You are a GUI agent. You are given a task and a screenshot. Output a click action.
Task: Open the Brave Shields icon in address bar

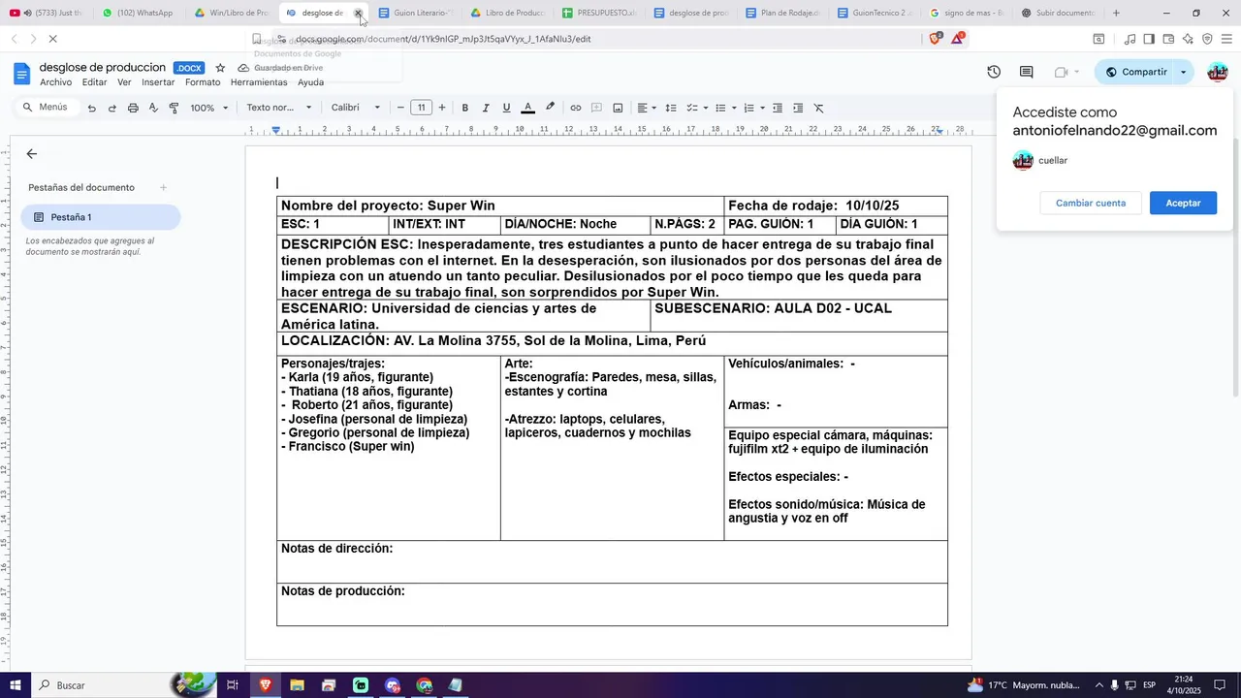click(936, 39)
